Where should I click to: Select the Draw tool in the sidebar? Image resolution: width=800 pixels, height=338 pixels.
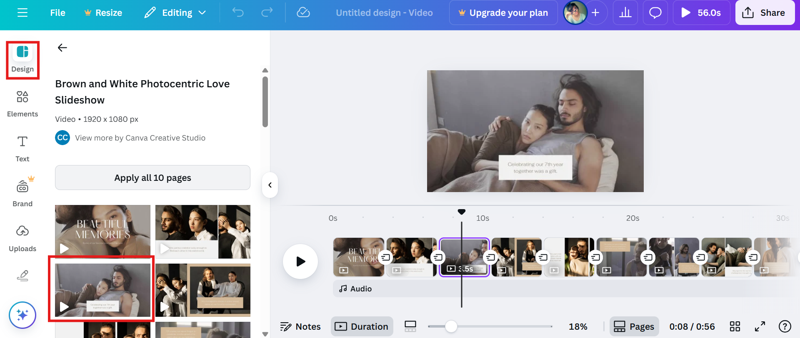(22, 276)
